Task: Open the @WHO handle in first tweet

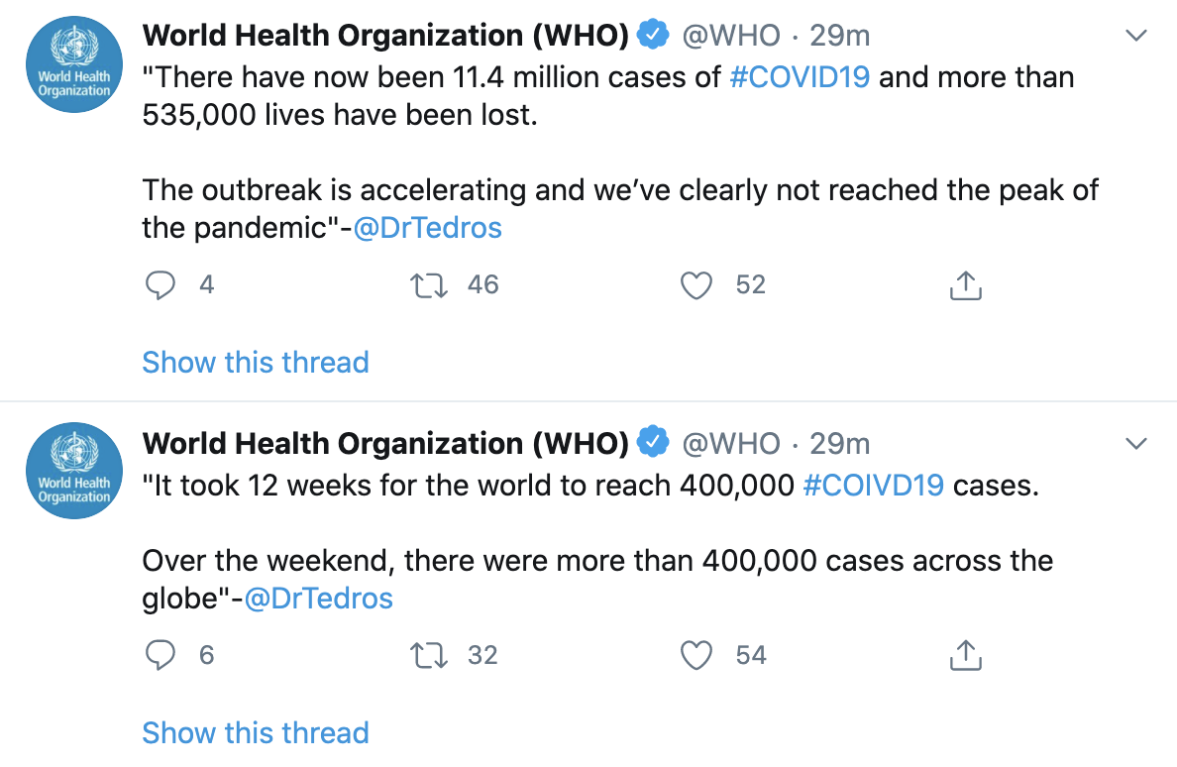Action: click(x=732, y=36)
